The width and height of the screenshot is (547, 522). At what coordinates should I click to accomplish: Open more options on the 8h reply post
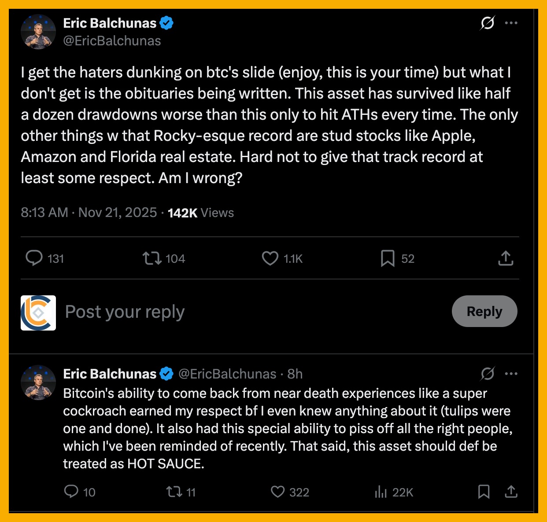(x=511, y=374)
